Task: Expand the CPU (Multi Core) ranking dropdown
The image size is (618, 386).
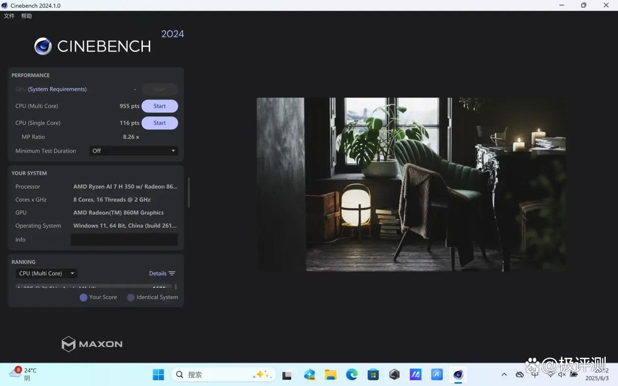Action: click(46, 274)
